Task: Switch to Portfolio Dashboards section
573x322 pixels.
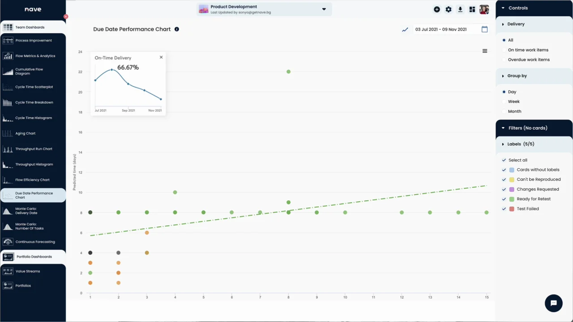Action: (34, 257)
